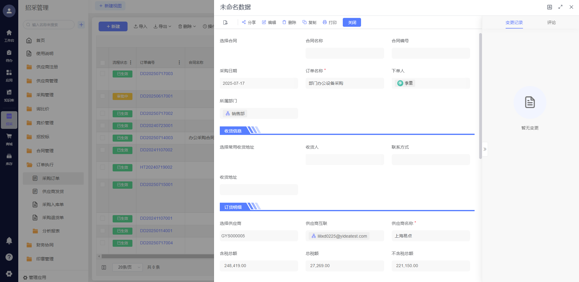Open the 删除 dropdown in list toolbar

(187, 26)
